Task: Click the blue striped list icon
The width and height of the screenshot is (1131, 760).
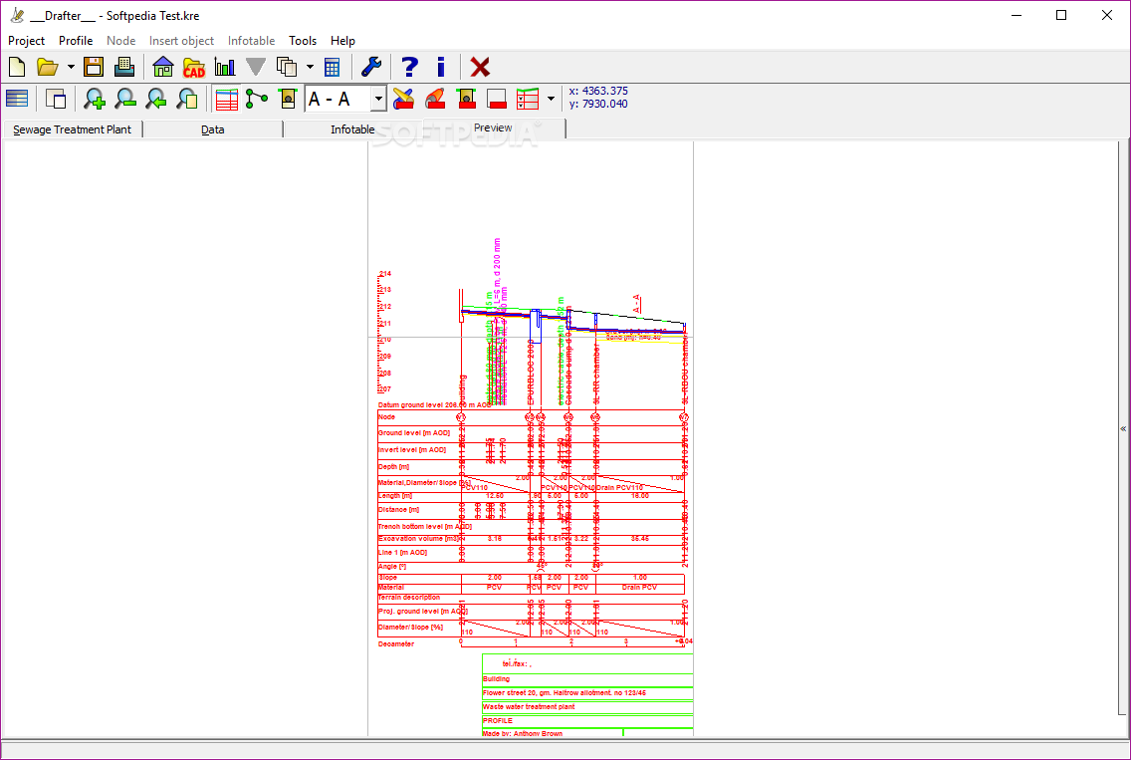Action: tap(17, 99)
